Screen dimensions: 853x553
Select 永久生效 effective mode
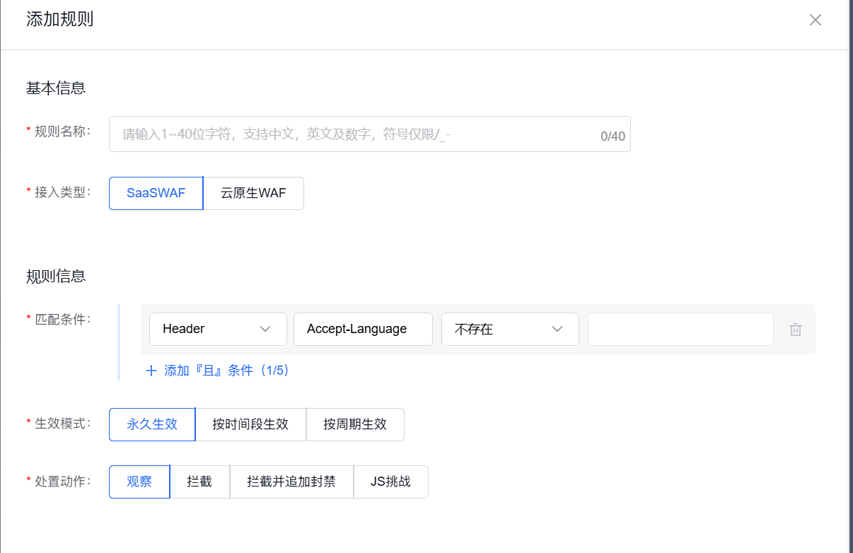(151, 424)
